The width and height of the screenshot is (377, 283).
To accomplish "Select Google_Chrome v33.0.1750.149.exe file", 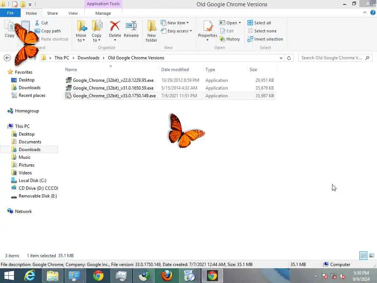I will 169,95.
